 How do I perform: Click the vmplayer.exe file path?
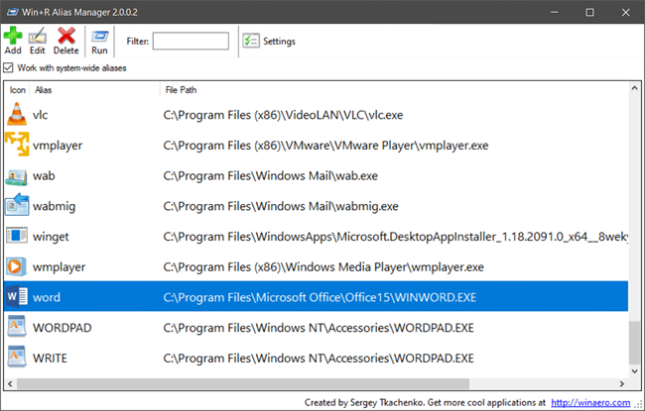pos(325,146)
